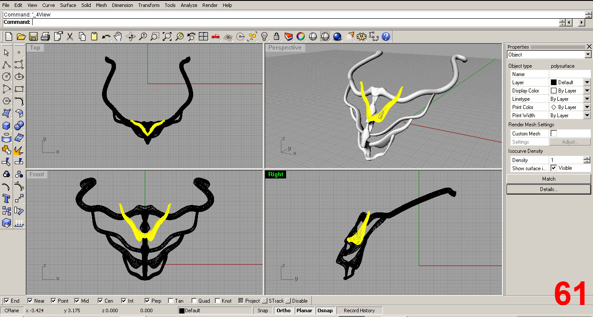Image resolution: width=593 pixels, height=317 pixels.
Task: Click the light bulb Hide objects icon
Action: (264, 36)
